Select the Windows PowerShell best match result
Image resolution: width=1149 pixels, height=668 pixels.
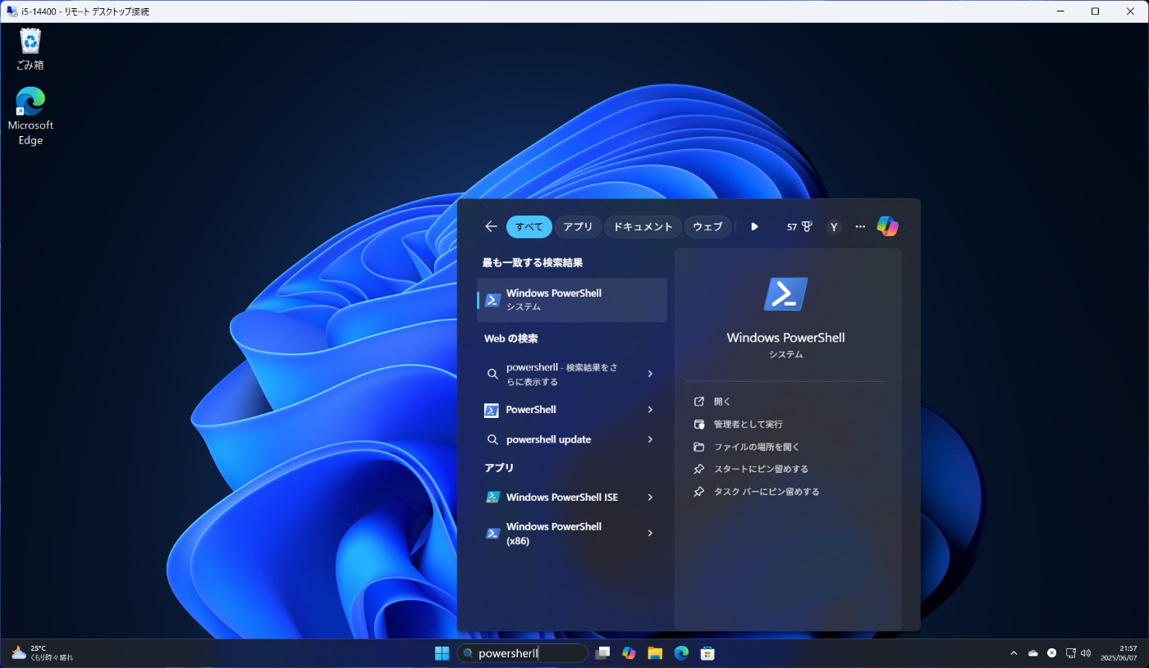[x=572, y=300]
